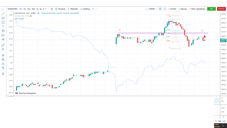Activate the zoom-in magnifier tool

point(3,49)
